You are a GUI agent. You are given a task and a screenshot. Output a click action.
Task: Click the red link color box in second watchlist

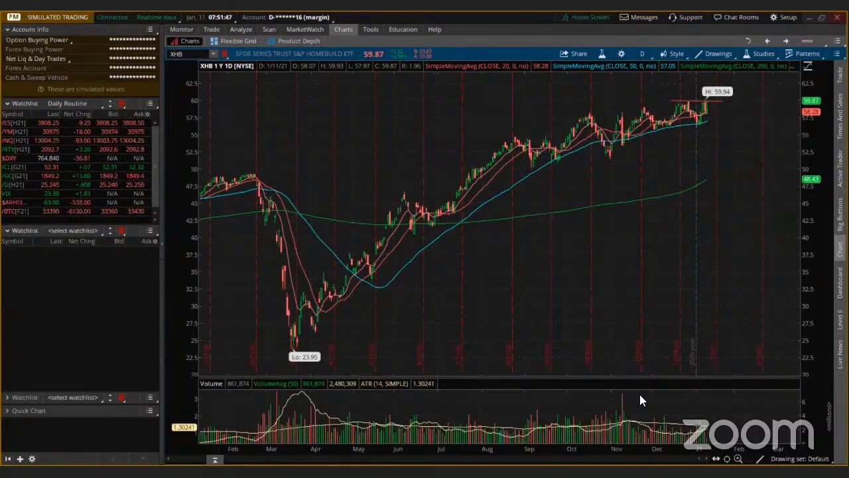tap(122, 230)
